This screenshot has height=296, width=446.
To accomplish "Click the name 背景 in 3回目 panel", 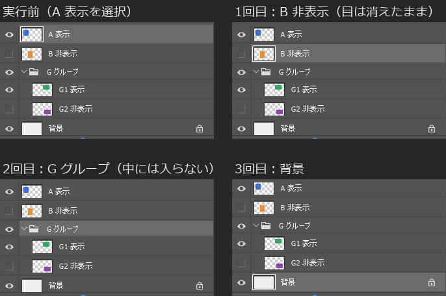I will 287,282.
